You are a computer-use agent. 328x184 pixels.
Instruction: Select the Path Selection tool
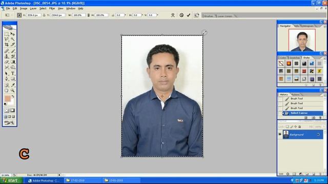click(7, 74)
